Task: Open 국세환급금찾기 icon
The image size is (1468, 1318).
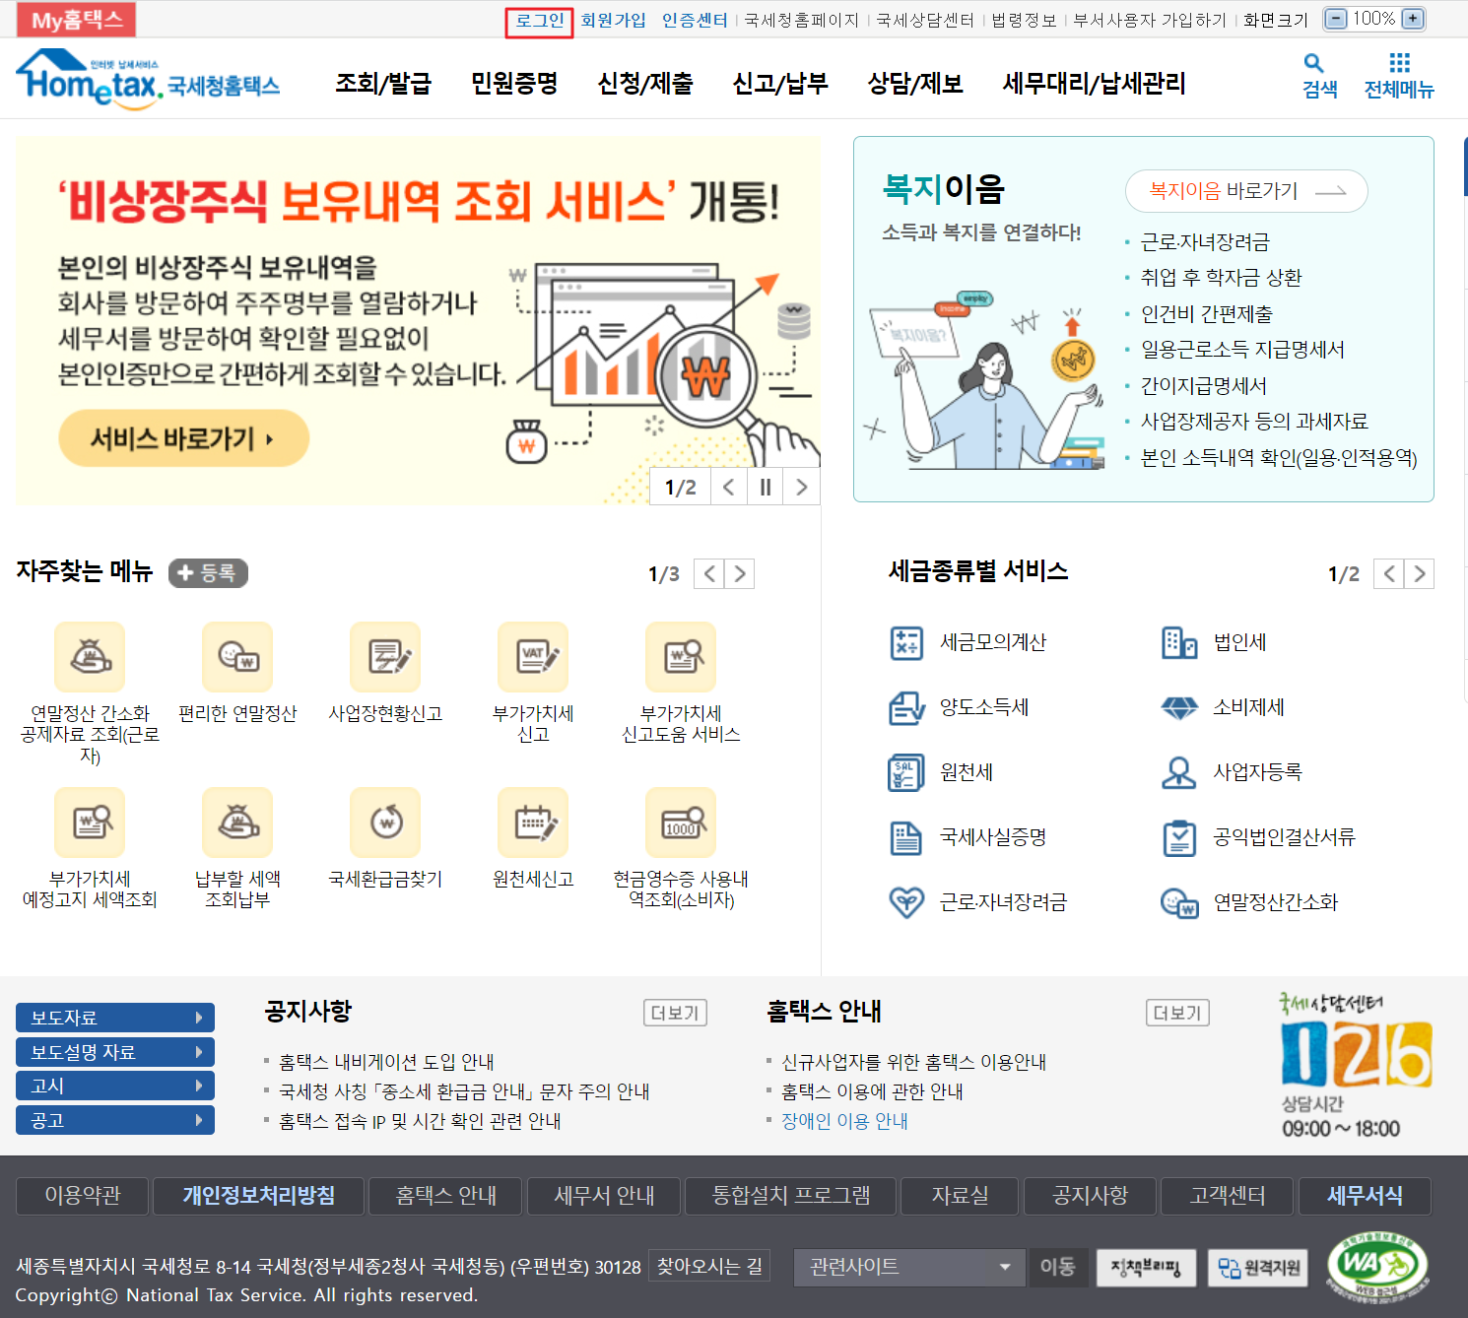Action: 385,822
